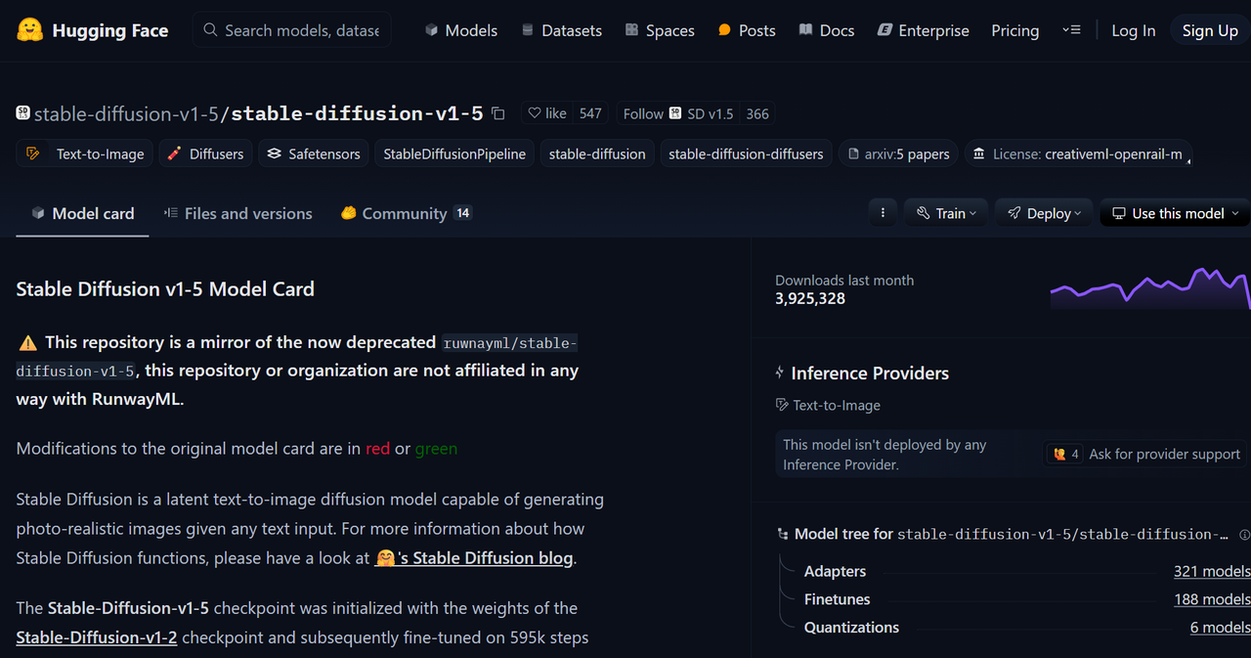
Task: Open the Stable Diffusion blog link
Action: pyautogui.click(x=475, y=558)
